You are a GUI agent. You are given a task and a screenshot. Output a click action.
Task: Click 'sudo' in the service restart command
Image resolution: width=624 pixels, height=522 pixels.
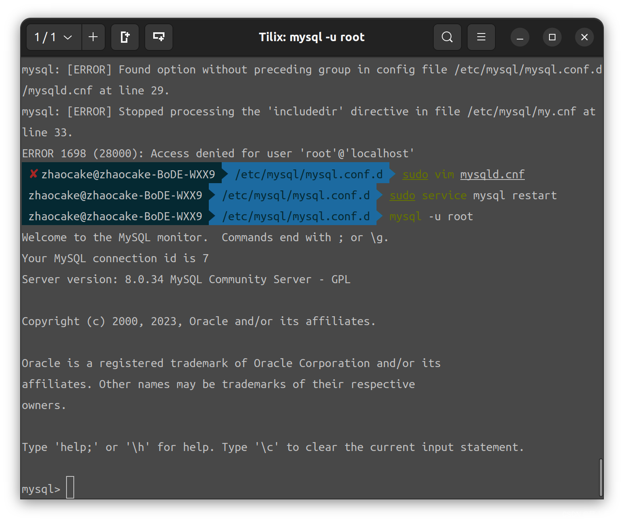point(402,195)
